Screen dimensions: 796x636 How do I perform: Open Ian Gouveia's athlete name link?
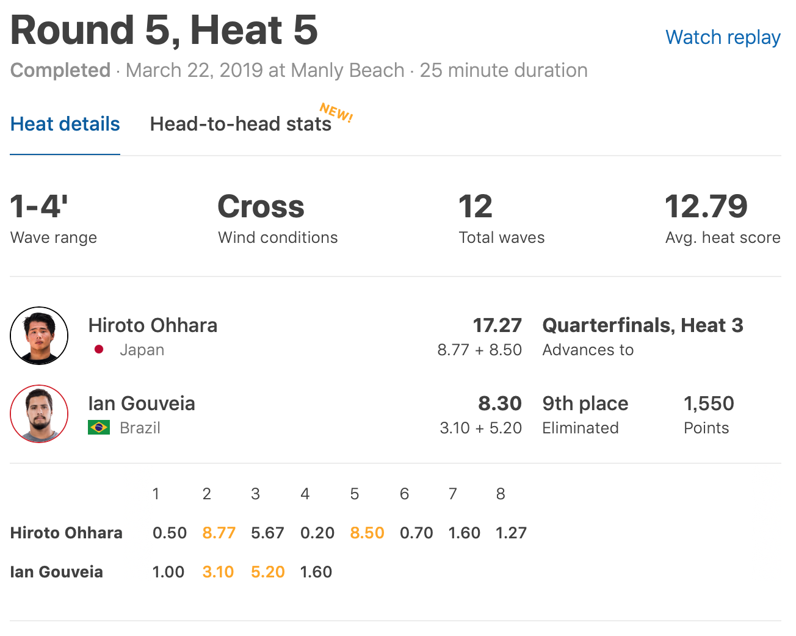pos(142,403)
